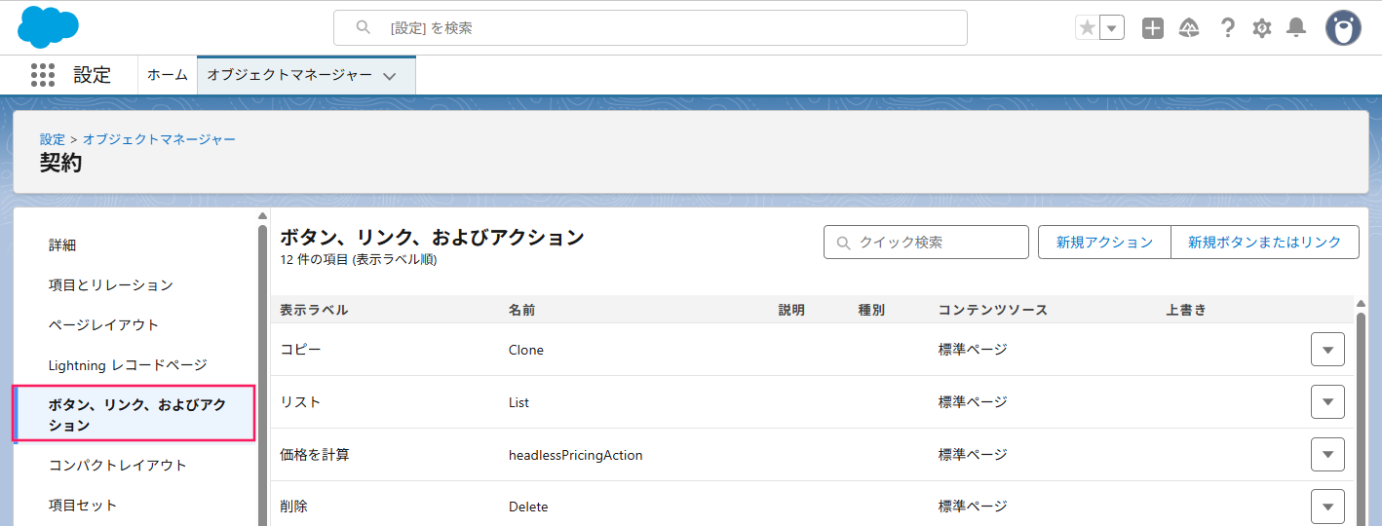Open the Trailhead guidance icon
Image resolution: width=1382 pixels, height=526 pixels.
[1189, 28]
